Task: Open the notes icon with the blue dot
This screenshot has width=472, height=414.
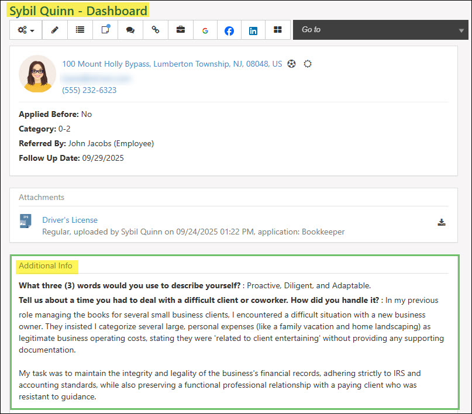Action: [105, 29]
